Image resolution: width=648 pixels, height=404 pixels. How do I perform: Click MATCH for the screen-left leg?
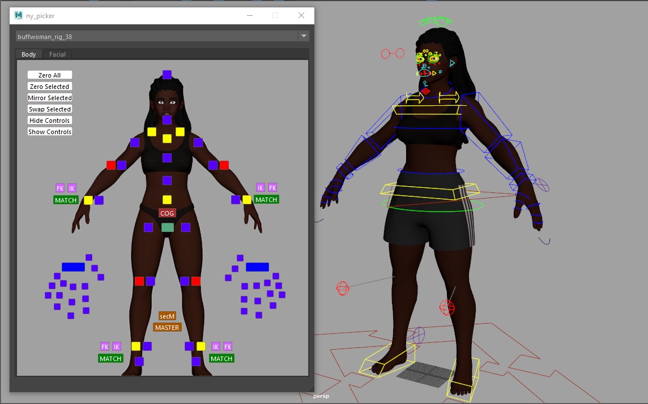pyautogui.click(x=110, y=359)
